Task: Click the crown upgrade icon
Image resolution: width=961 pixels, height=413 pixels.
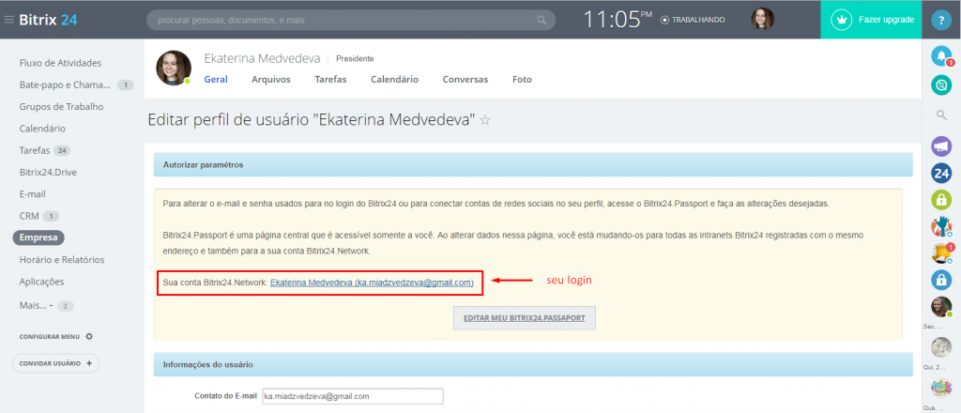Action: point(842,20)
